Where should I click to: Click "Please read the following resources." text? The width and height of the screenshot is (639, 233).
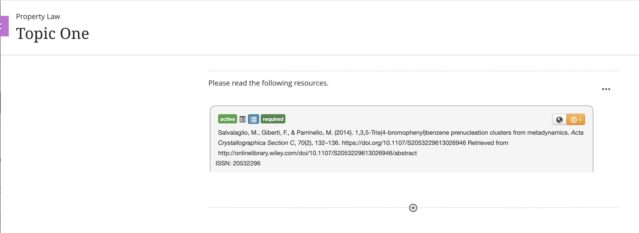tap(268, 83)
